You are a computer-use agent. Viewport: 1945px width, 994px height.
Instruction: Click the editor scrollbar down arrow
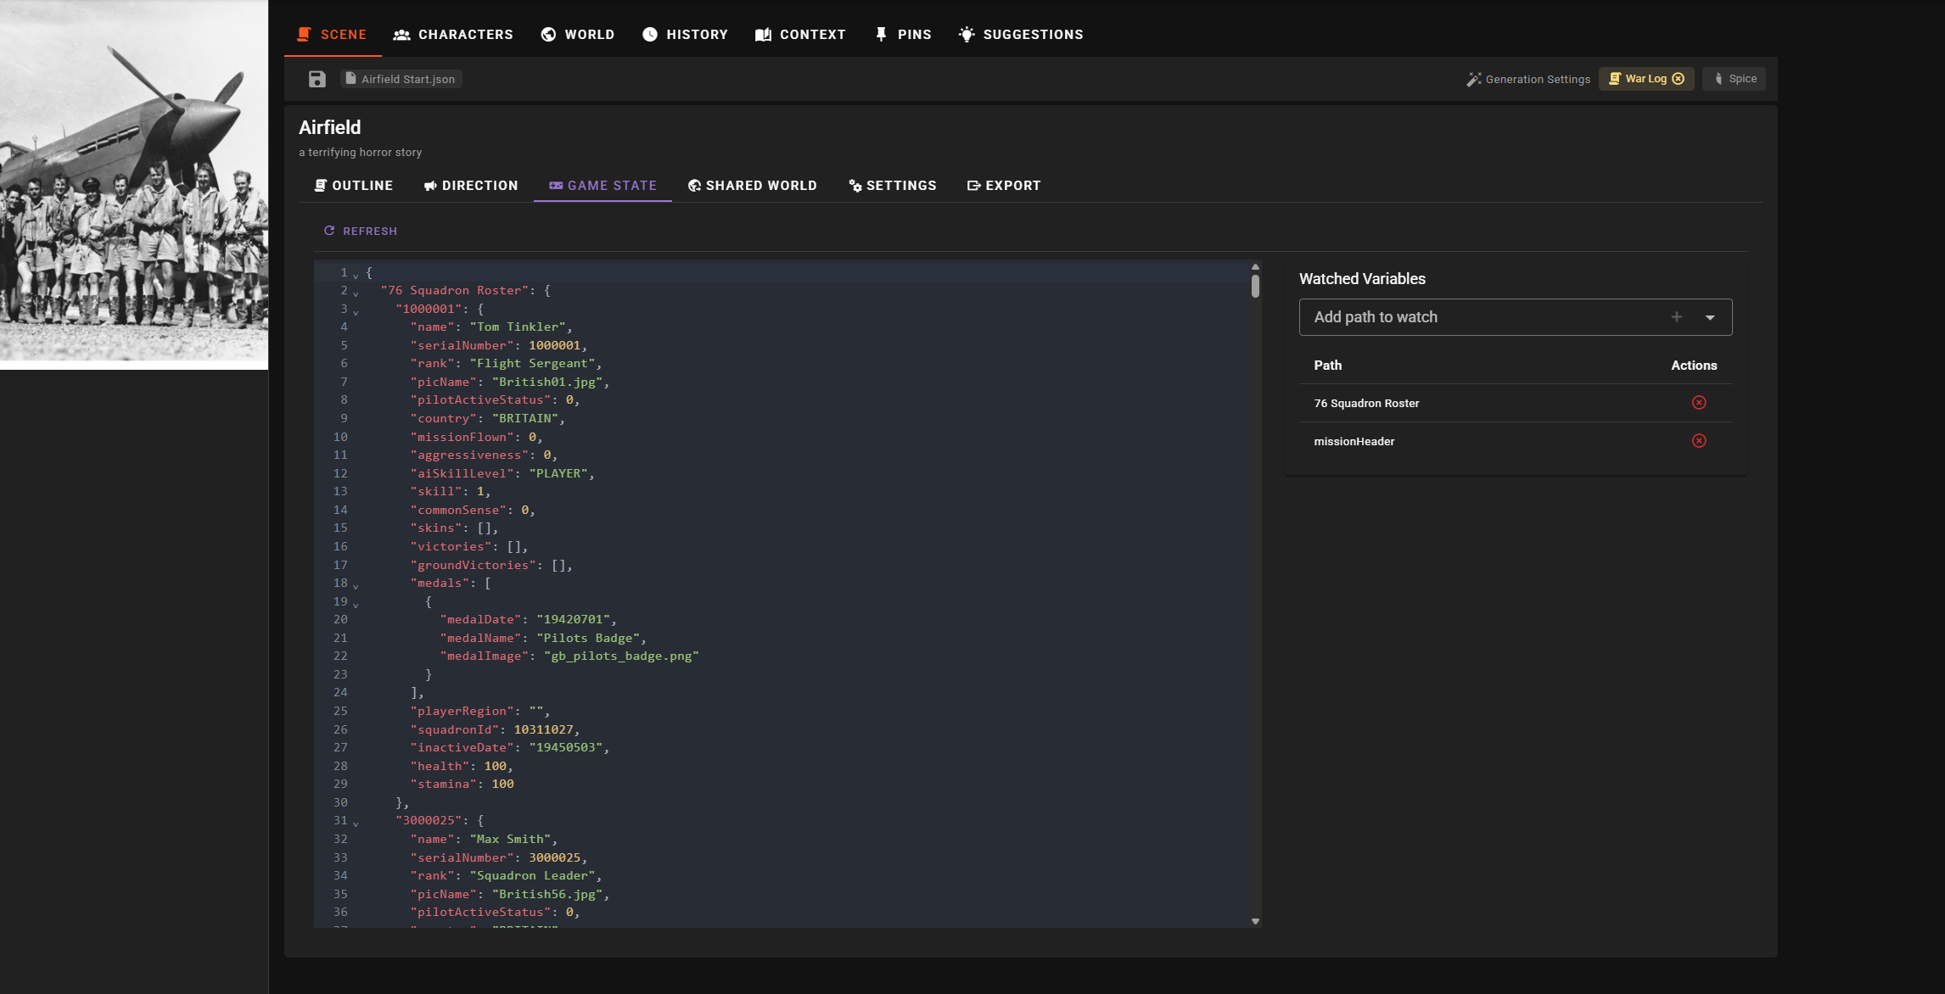coord(1255,921)
